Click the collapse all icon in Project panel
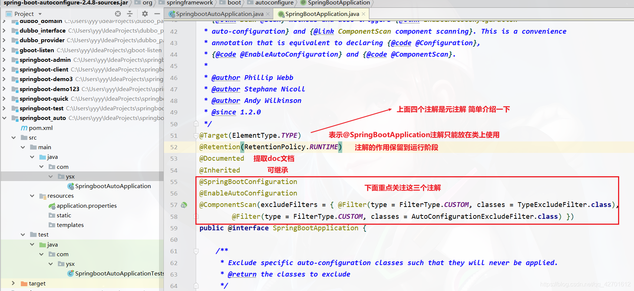The width and height of the screenshot is (634, 291). pos(130,14)
